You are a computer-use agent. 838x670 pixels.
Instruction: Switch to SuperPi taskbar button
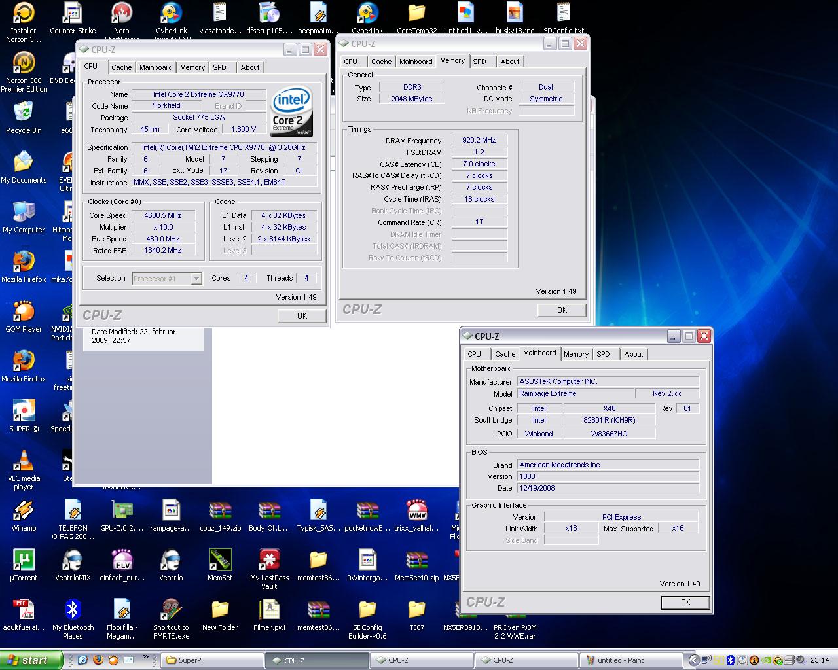click(x=212, y=660)
